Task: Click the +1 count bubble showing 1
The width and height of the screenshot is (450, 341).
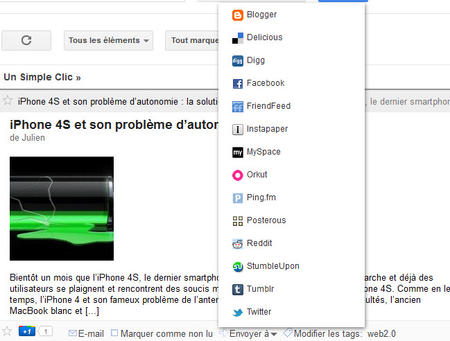Action: [46, 332]
